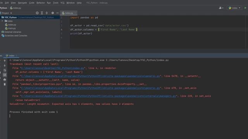Click the 'raise ValueError(' console line
Screen dimensions: 248x139
point(28,100)
